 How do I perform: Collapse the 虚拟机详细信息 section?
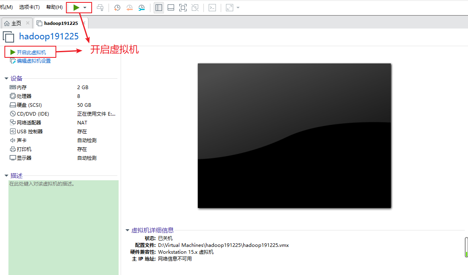(127, 230)
